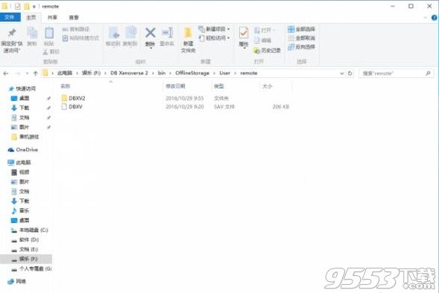
Task: Switch to the Share ribbon tab
Action: pyautogui.click(x=52, y=18)
